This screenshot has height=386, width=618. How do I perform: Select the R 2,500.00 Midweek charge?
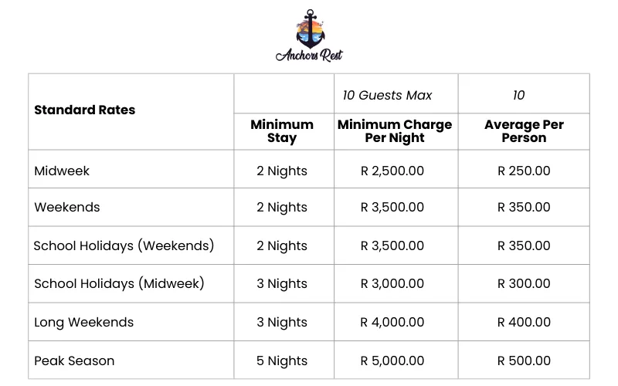[392, 171]
